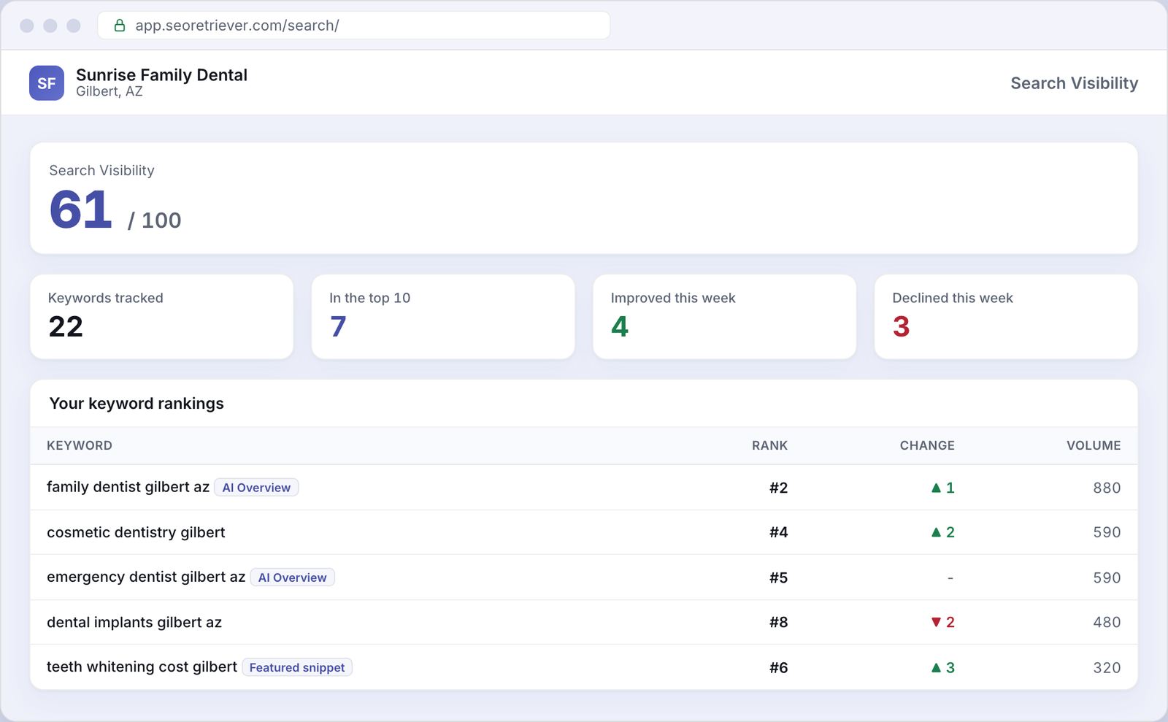Select the emergency dentist gilbert az keyword
The image size is (1168, 722).
click(146, 577)
